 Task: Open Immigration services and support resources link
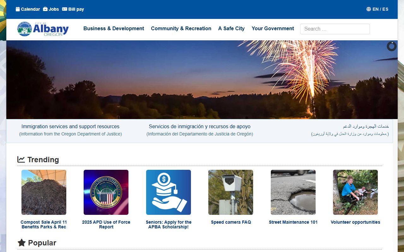(70, 126)
